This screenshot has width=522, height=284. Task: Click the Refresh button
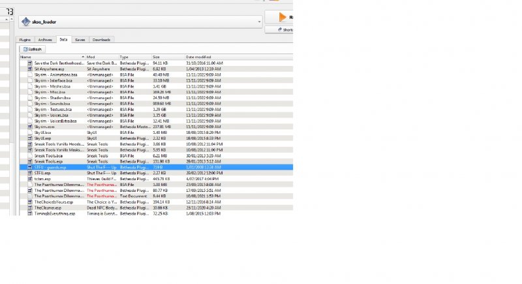coord(32,49)
